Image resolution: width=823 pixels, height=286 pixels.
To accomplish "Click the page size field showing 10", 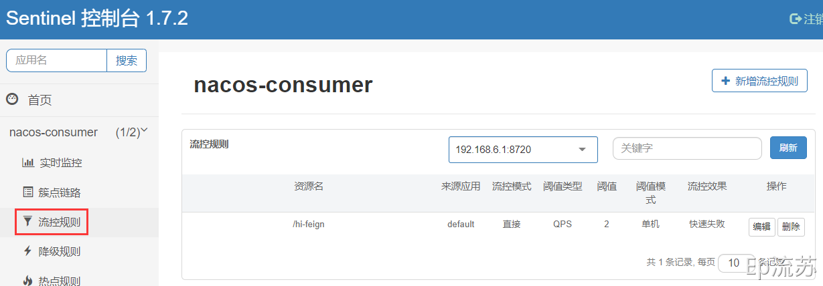I will click(x=735, y=263).
